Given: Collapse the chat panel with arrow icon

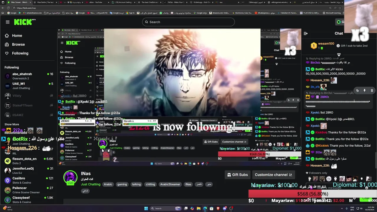Looking at the screenshot, I should click(x=305, y=34).
